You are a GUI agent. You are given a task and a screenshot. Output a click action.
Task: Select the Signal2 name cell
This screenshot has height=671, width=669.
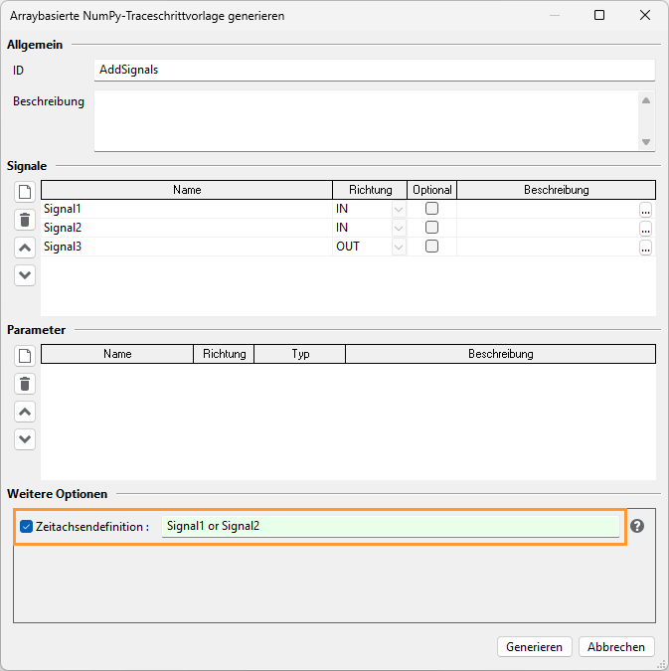pyautogui.click(x=187, y=228)
